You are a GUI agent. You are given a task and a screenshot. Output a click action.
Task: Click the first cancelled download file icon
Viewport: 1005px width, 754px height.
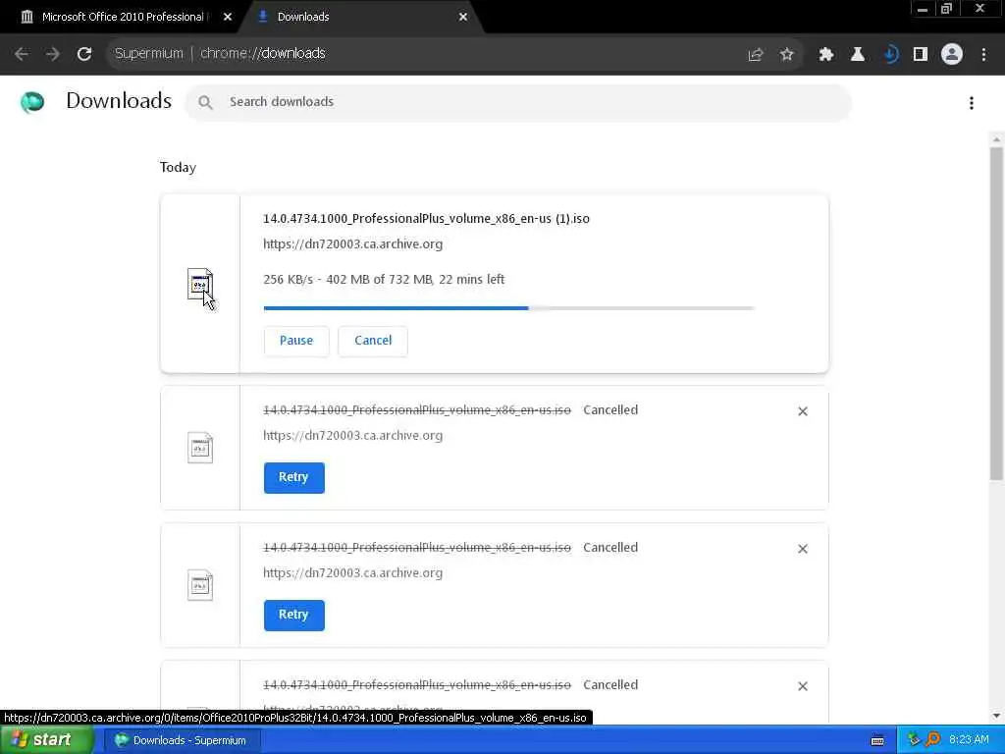pos(200,448)
